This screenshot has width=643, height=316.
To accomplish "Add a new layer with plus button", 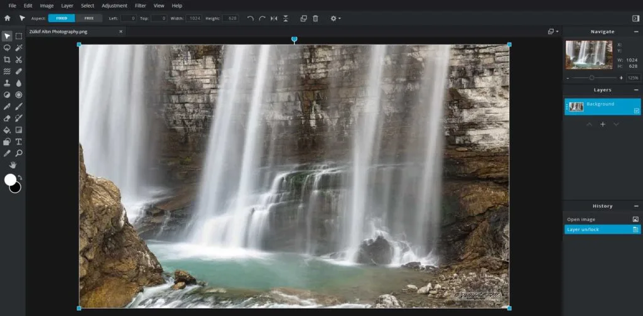I will (x=602, y=124).
